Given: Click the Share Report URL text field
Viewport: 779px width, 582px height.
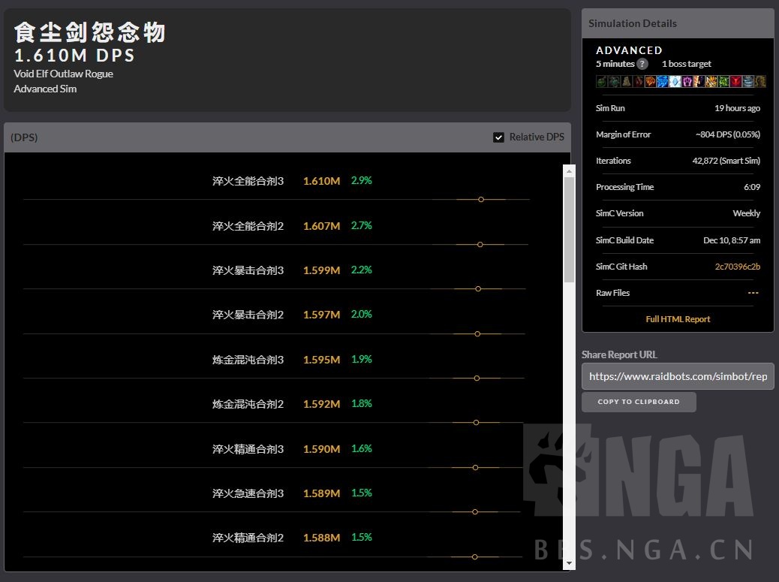Looking at the screenshot, I should click(x=678, y=376).
